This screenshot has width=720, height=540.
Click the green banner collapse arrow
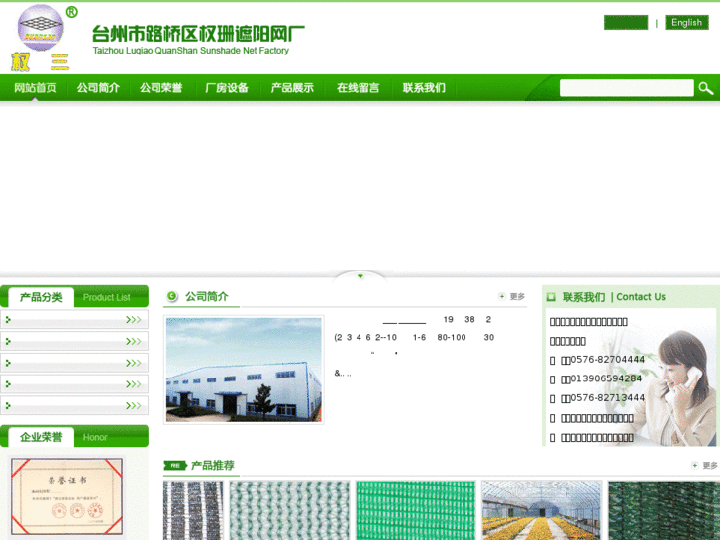point(360,276)
